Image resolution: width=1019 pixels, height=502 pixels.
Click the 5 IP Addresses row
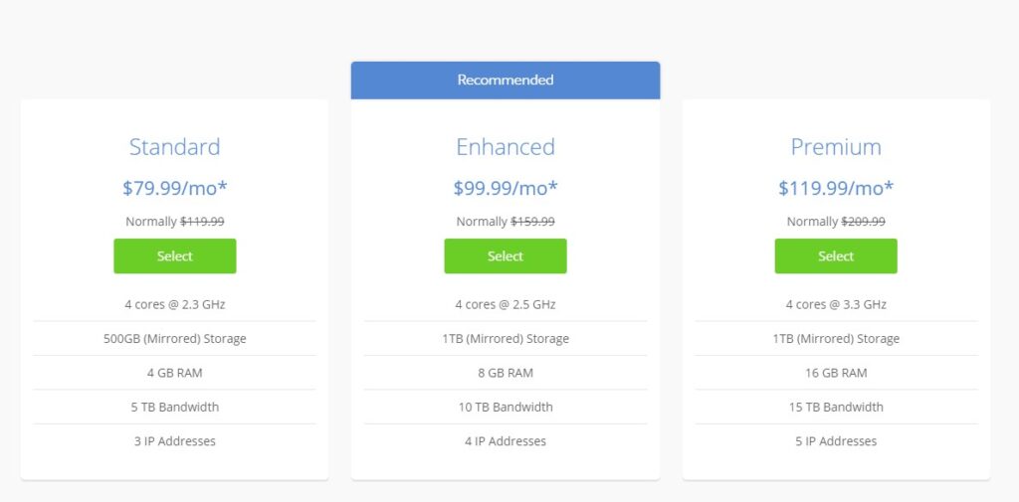tap(836, 441)
